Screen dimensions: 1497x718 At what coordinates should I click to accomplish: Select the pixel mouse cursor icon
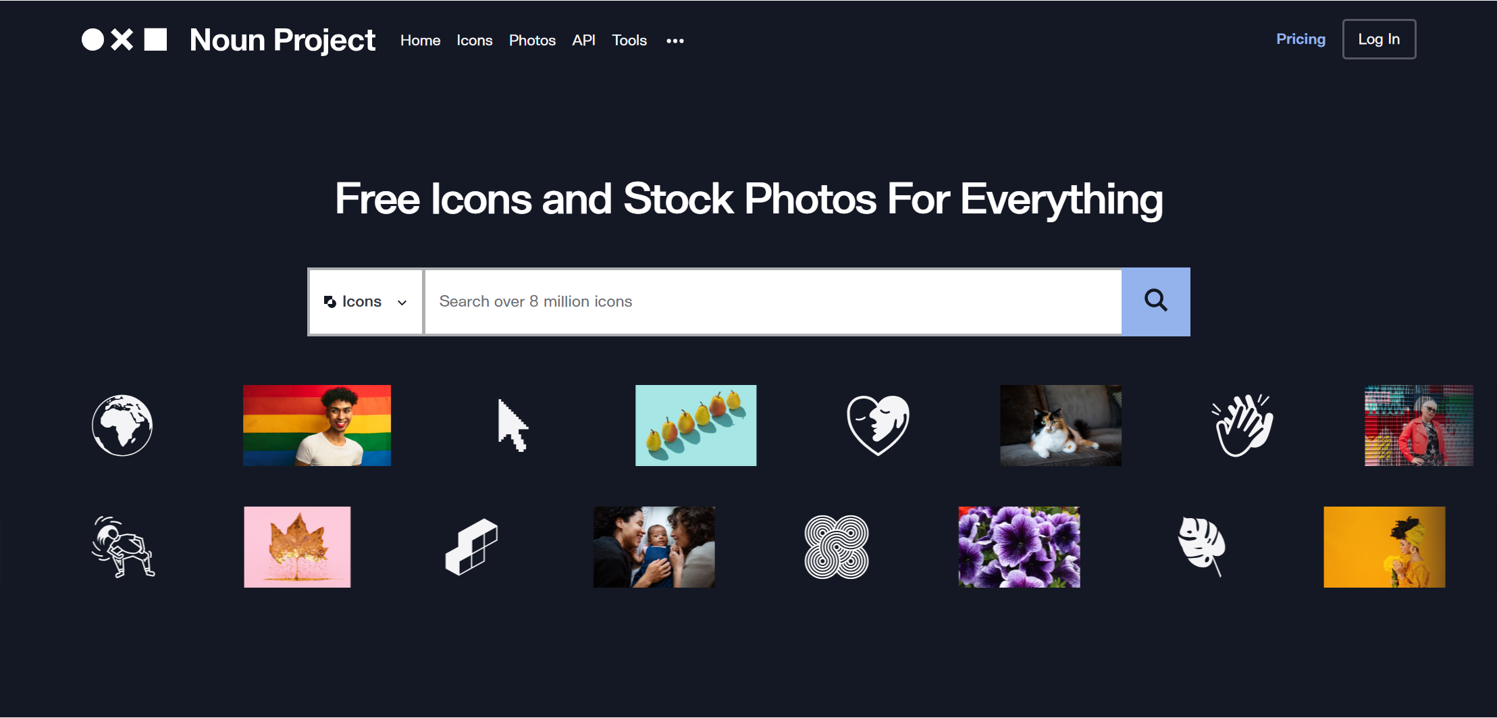[513, 426]
